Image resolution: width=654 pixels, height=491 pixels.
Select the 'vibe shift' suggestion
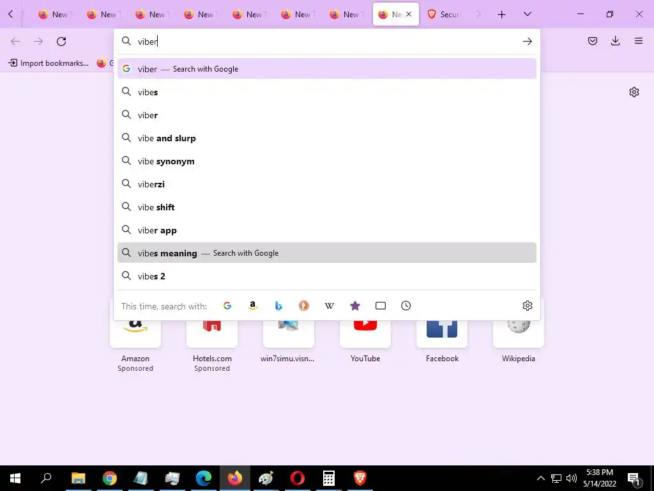pos(326,207)
